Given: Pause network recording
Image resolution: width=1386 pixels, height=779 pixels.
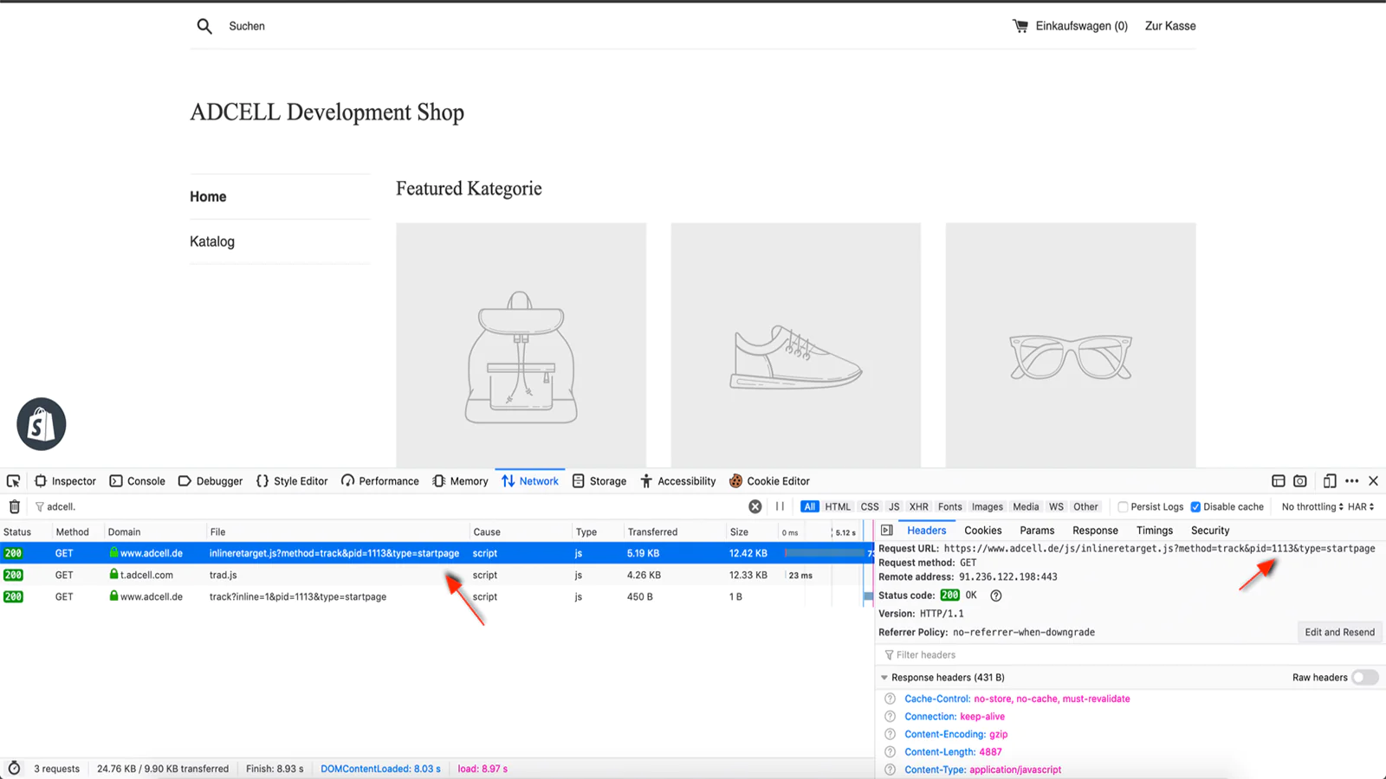Looking at the screenshot, I should (x=780, y=506).
